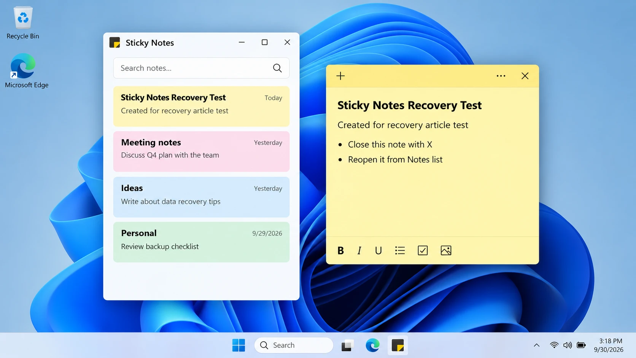Create a new note with plus icon
The height and width of the screenshot is (358, 636).
[340, 76]
